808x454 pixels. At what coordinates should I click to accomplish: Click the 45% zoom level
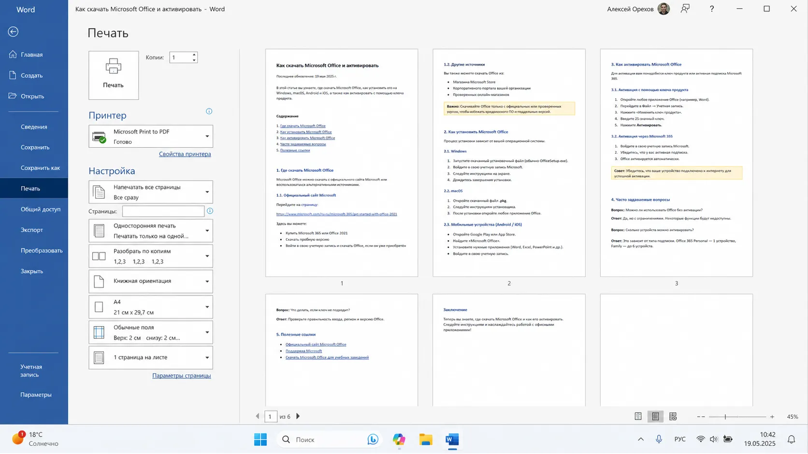coord(793,416)
